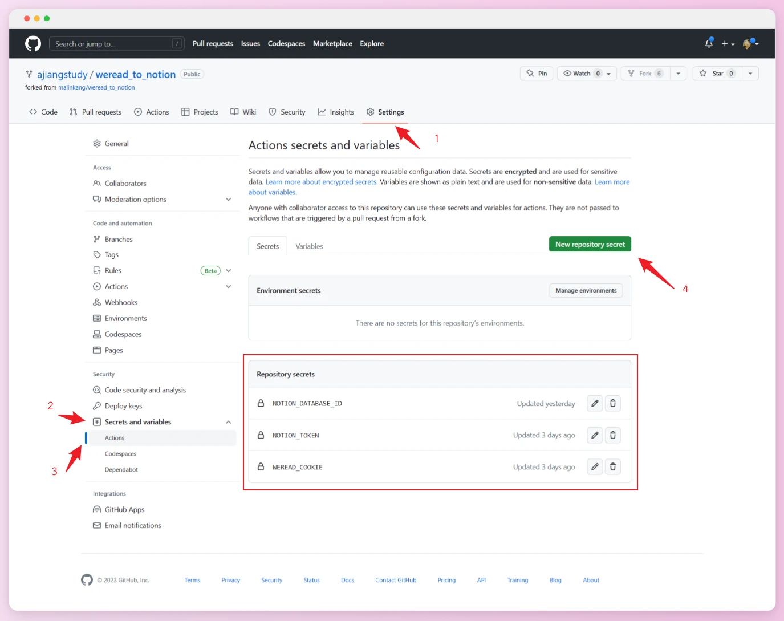The height and width of the screenshot is (621, 784).
Task: Open the ajiangstudy owner link
Action: click(x=62, y=75)
